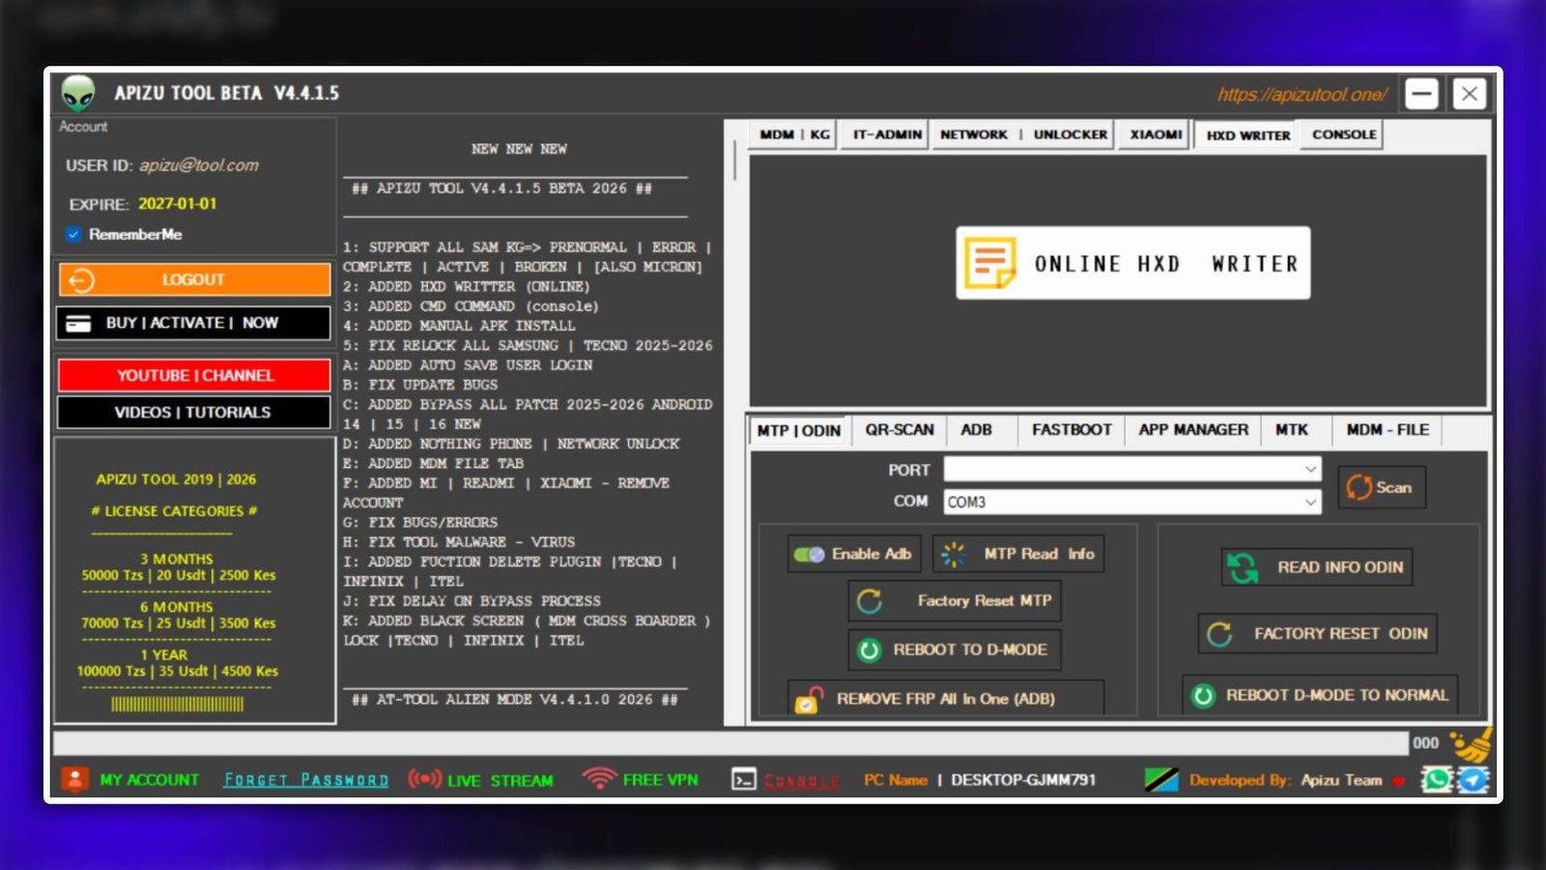The image size is (1546, 870).
Task: Click the LOGOUT button
Action: tap(192, 279)
